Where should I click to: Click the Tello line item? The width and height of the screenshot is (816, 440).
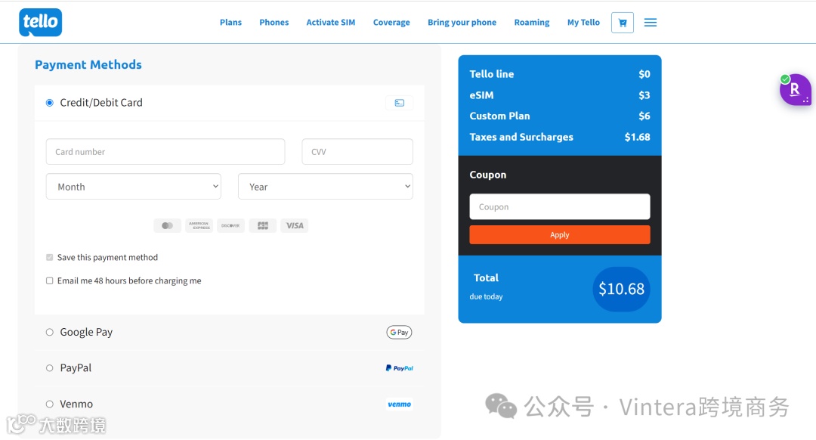(x=559, y=74)
